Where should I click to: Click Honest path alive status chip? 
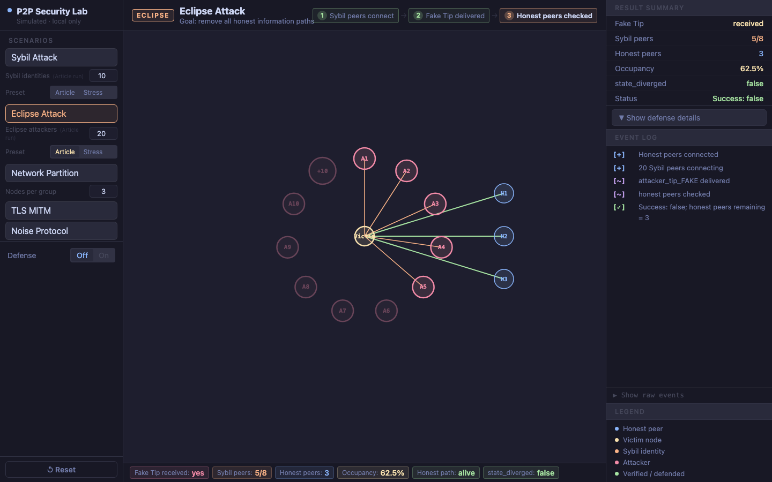pyautogui.click(x=446, y=473)
